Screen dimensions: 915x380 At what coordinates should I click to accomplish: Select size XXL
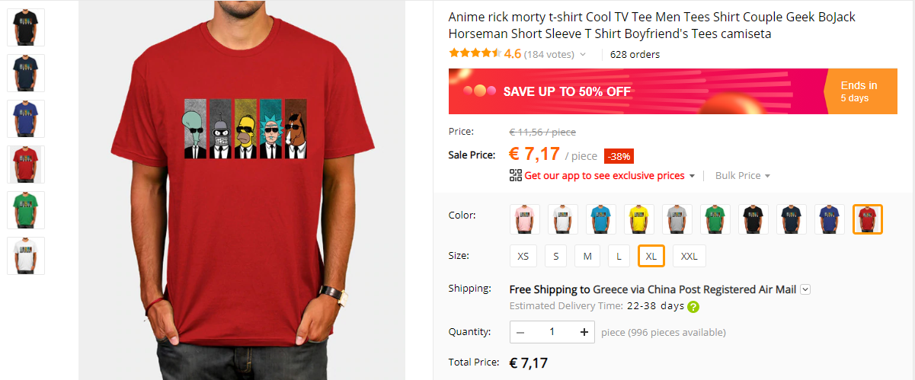(x=689, y=256)
